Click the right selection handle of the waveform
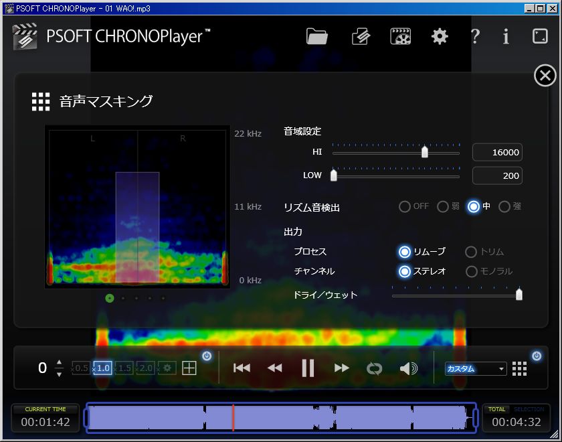Screen dimensions: 562x442 tap(476, 418)
